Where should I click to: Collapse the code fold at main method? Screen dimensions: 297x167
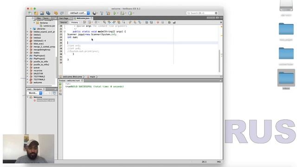click(65, 32)
